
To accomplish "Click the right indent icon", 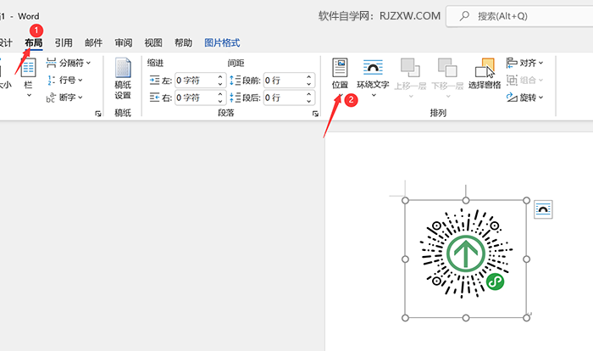I will click(x=154, y=97).
